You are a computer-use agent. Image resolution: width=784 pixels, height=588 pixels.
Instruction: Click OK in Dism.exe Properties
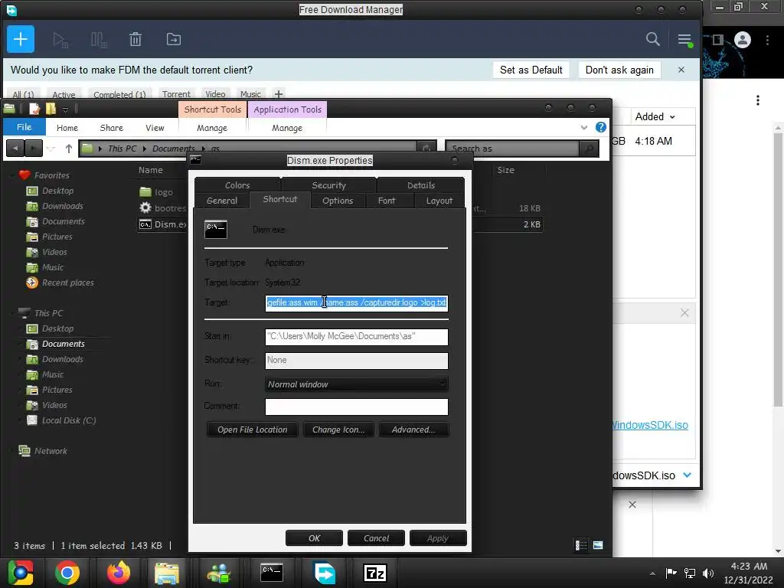click(x=314, y=538)
